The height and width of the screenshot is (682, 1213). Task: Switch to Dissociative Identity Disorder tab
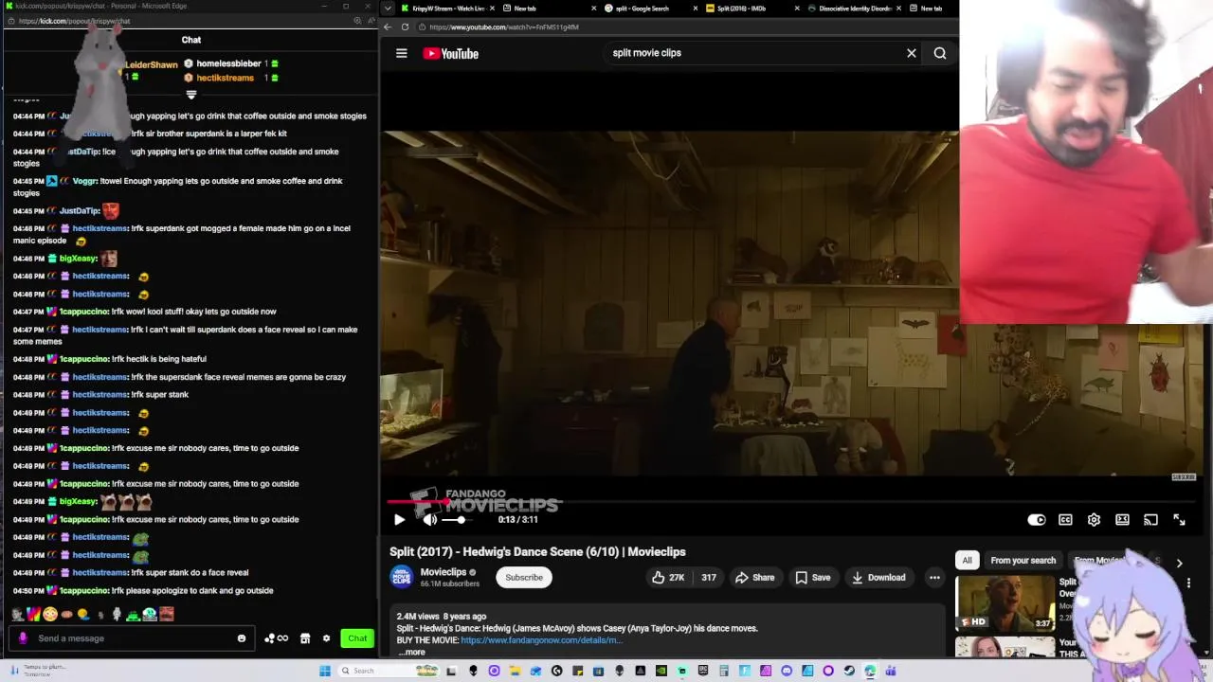tap(854, 9)
